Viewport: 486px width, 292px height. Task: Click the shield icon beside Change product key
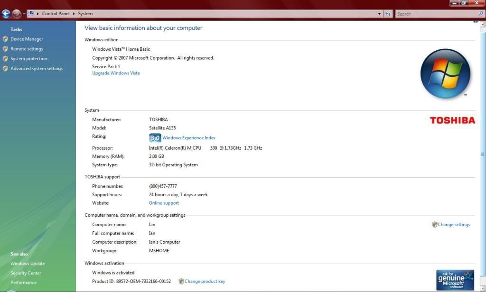pos(181,281)
